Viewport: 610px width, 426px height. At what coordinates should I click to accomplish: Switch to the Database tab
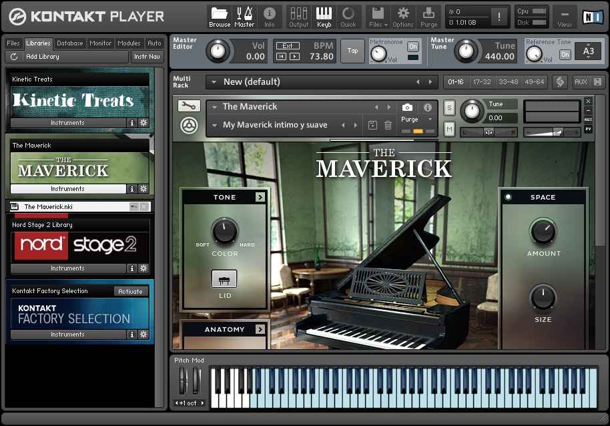70,43
